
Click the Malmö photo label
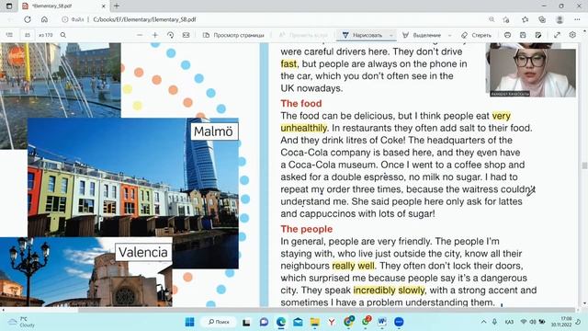click(214, 131)
